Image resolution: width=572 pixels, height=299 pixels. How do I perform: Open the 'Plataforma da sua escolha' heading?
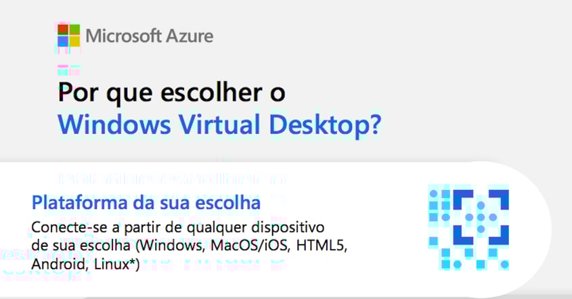[146, 203]
